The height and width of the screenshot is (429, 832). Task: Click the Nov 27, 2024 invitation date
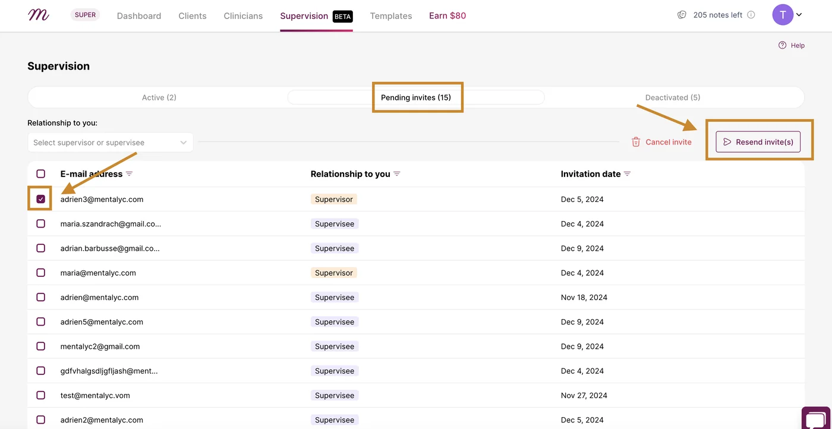pos(584,395)
